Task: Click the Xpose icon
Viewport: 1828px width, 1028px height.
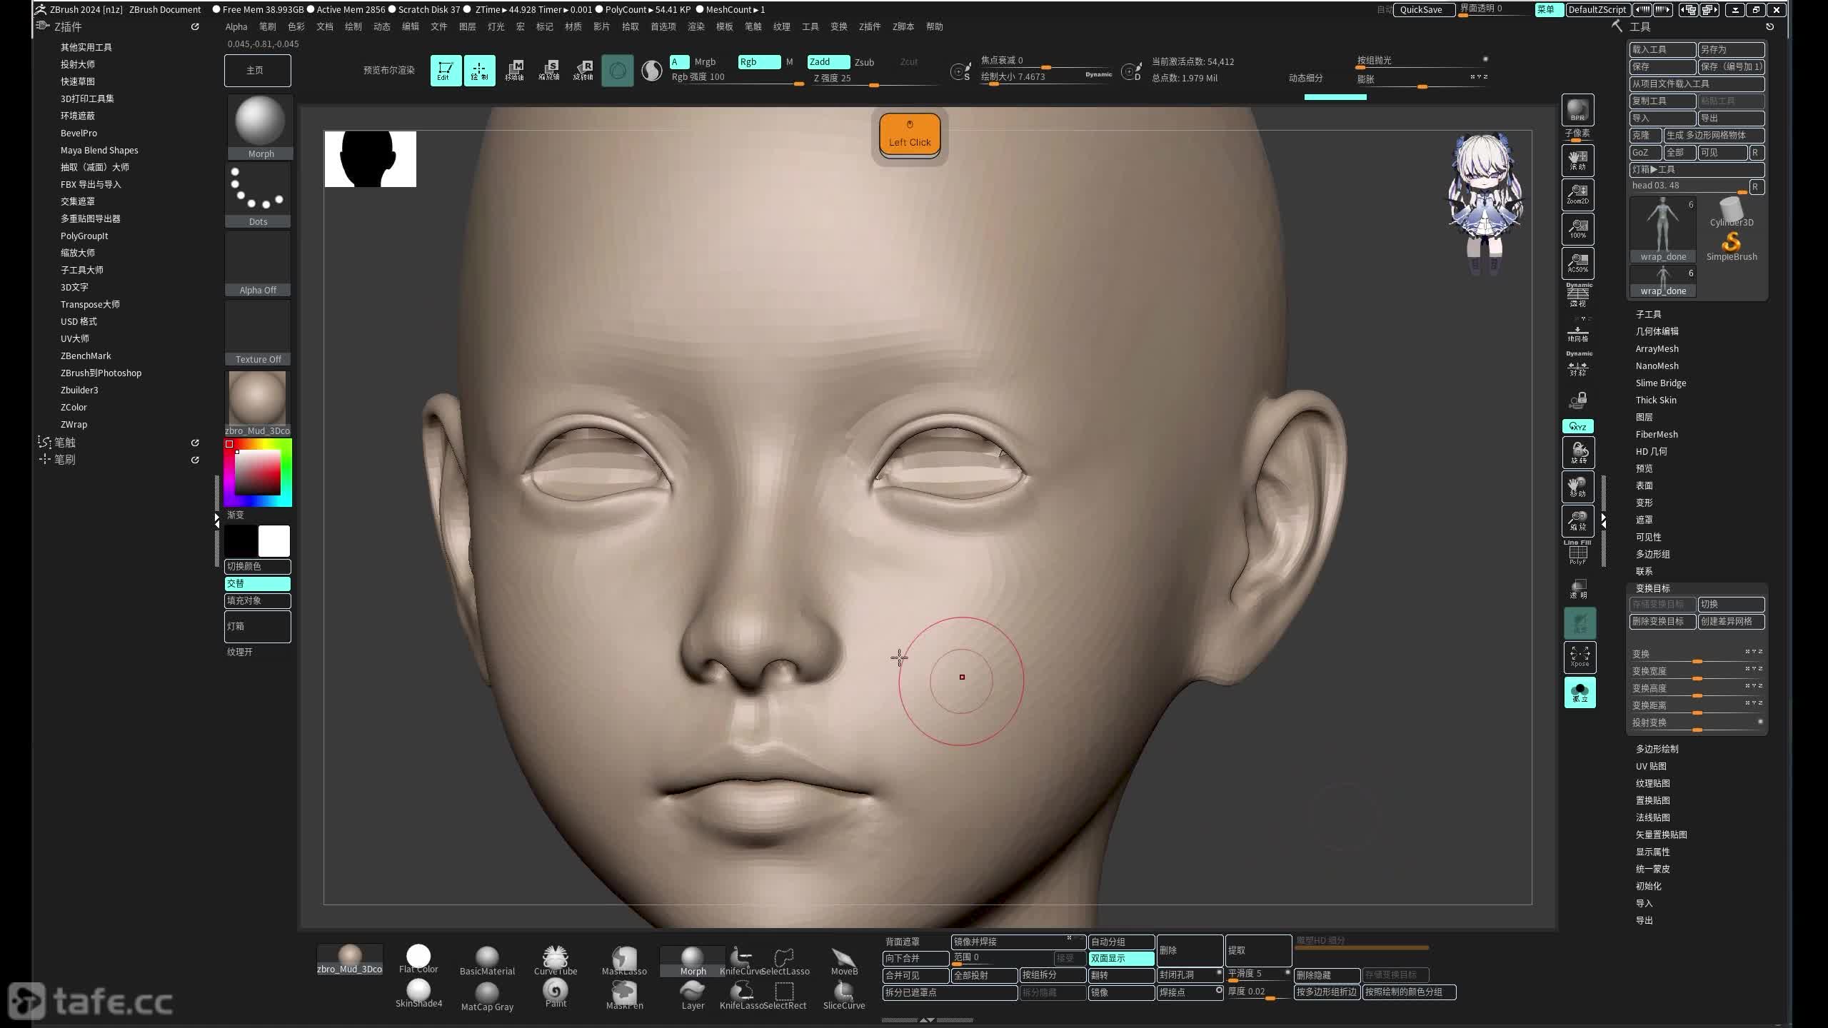Action: (1580, 657)
